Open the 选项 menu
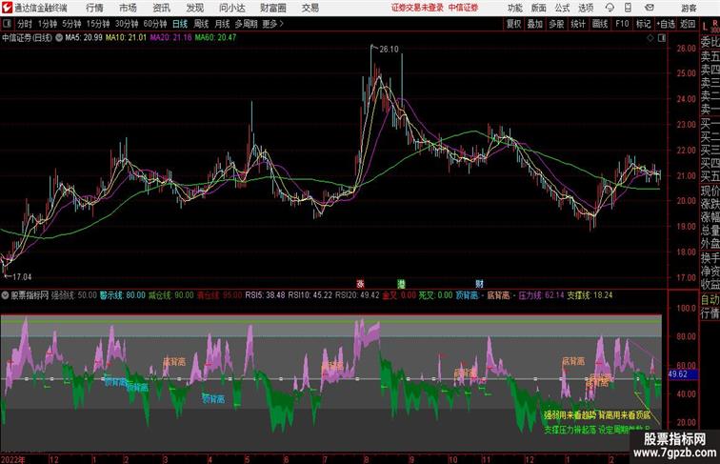The width and height of the screenshot is (720, 464). tap(586, 8)
